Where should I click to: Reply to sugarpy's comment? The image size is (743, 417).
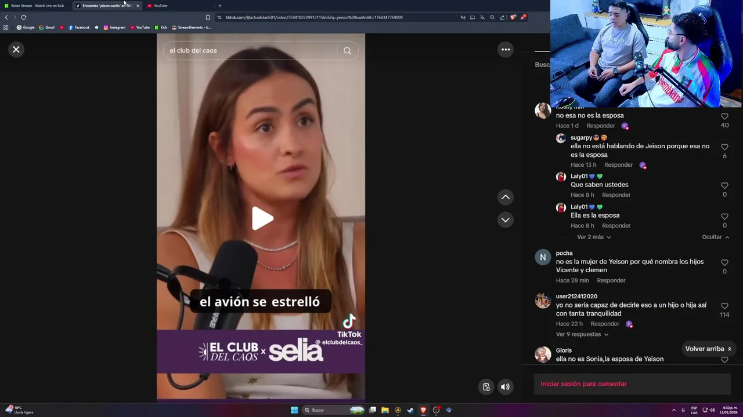click(619, 165)
